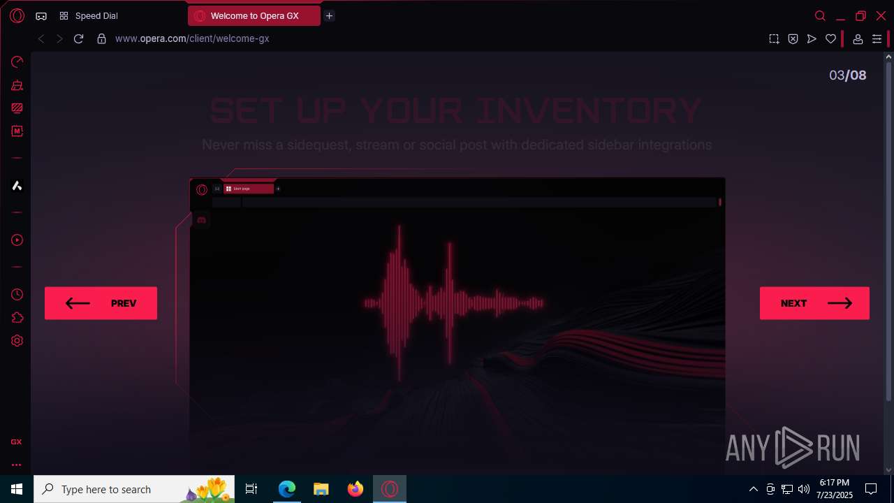This screenshot has height=503, width=894.
Task: Open the taskbar clock and date
Action: tap(835, 489)
